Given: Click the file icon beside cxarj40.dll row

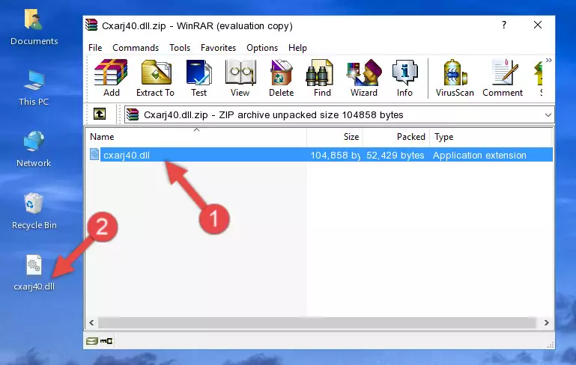Looking at the screenshot, I should pyautogui.click(x=94, y=154).
